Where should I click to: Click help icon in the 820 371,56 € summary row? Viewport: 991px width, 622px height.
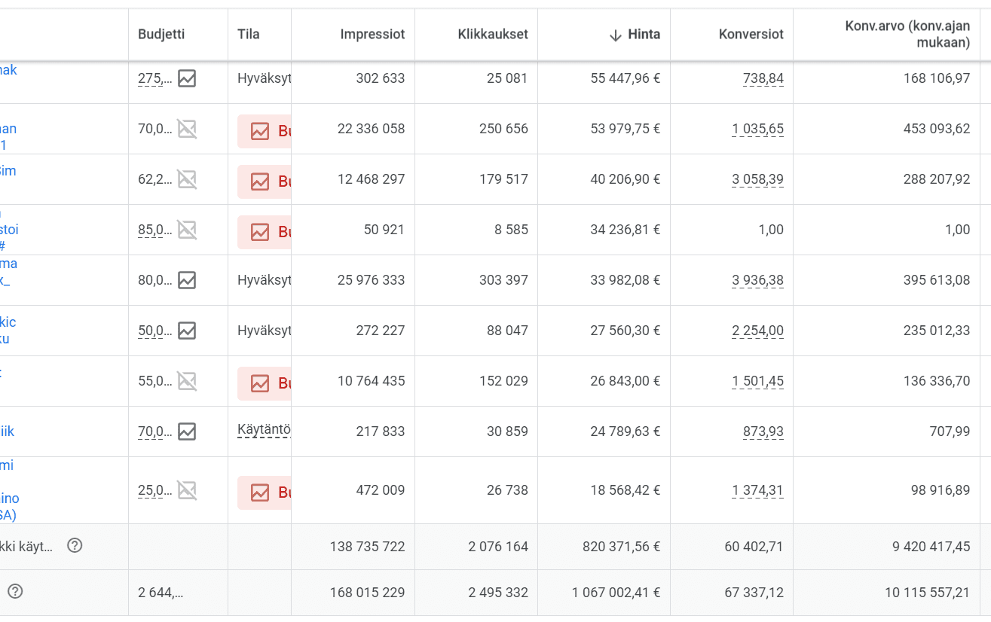pos(75,546)
